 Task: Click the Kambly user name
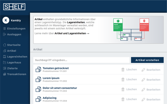tap(16, 20)
